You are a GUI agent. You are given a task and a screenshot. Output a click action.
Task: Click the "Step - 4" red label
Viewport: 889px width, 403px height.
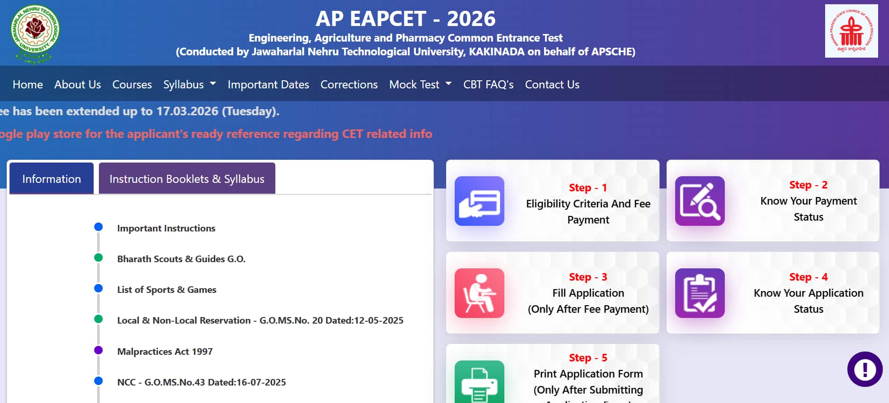809,277
